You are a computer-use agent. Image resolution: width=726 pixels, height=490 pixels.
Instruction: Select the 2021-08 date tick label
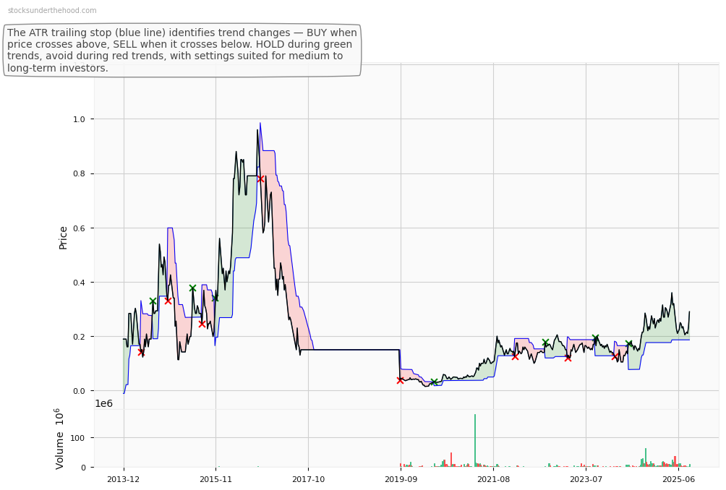pyautogui.click(x=494, y=479)
